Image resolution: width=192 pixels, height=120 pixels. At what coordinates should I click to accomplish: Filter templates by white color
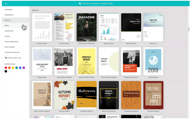click(9, 71)
